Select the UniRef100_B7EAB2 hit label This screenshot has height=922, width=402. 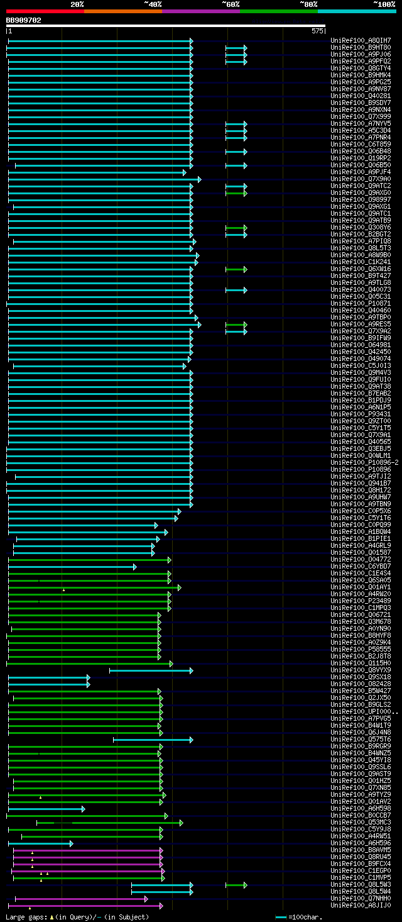point(361,393)
